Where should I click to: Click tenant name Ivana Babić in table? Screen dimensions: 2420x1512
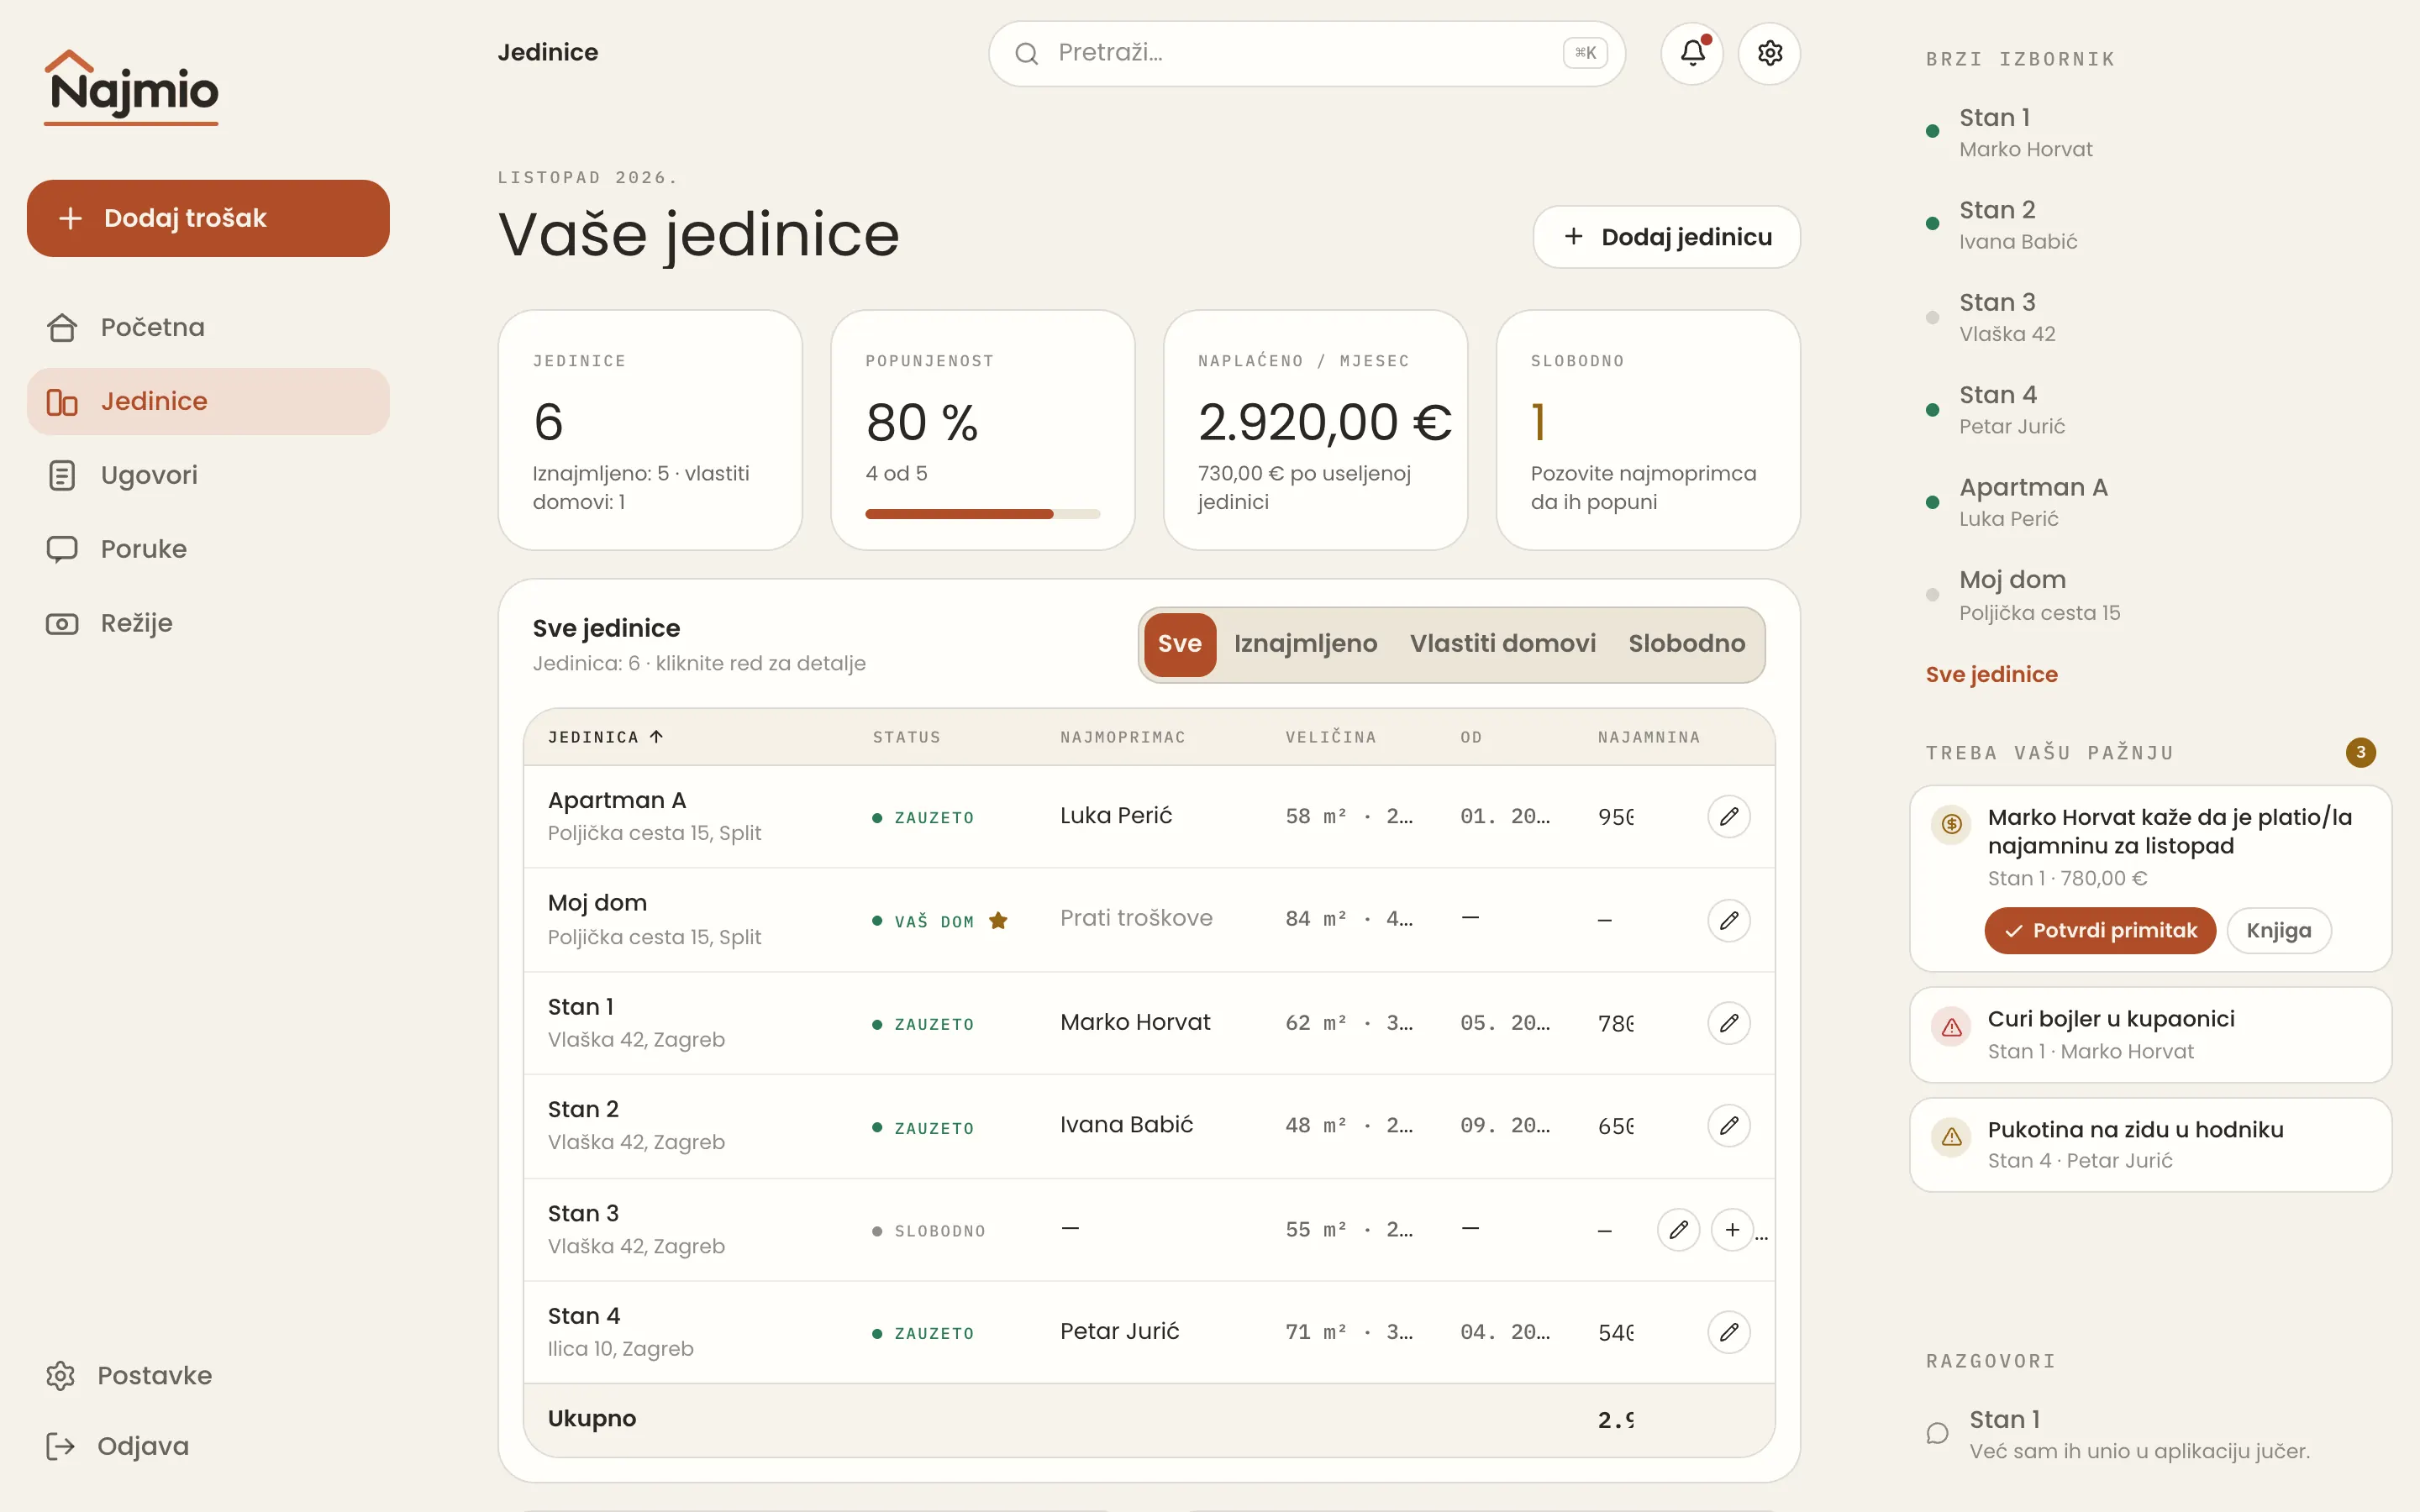1126,1125
